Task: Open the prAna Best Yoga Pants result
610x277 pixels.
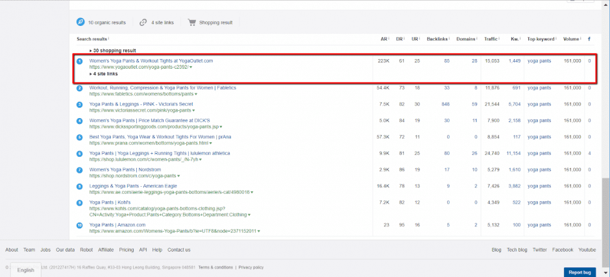Action: coord(160,137)
